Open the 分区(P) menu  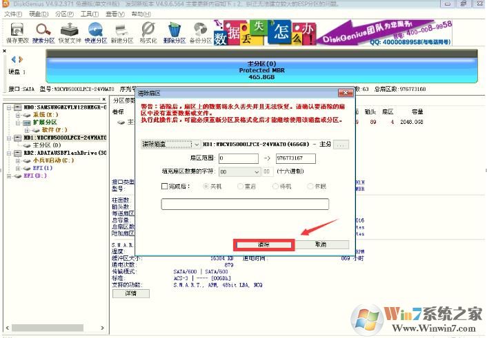pos(63,14)
